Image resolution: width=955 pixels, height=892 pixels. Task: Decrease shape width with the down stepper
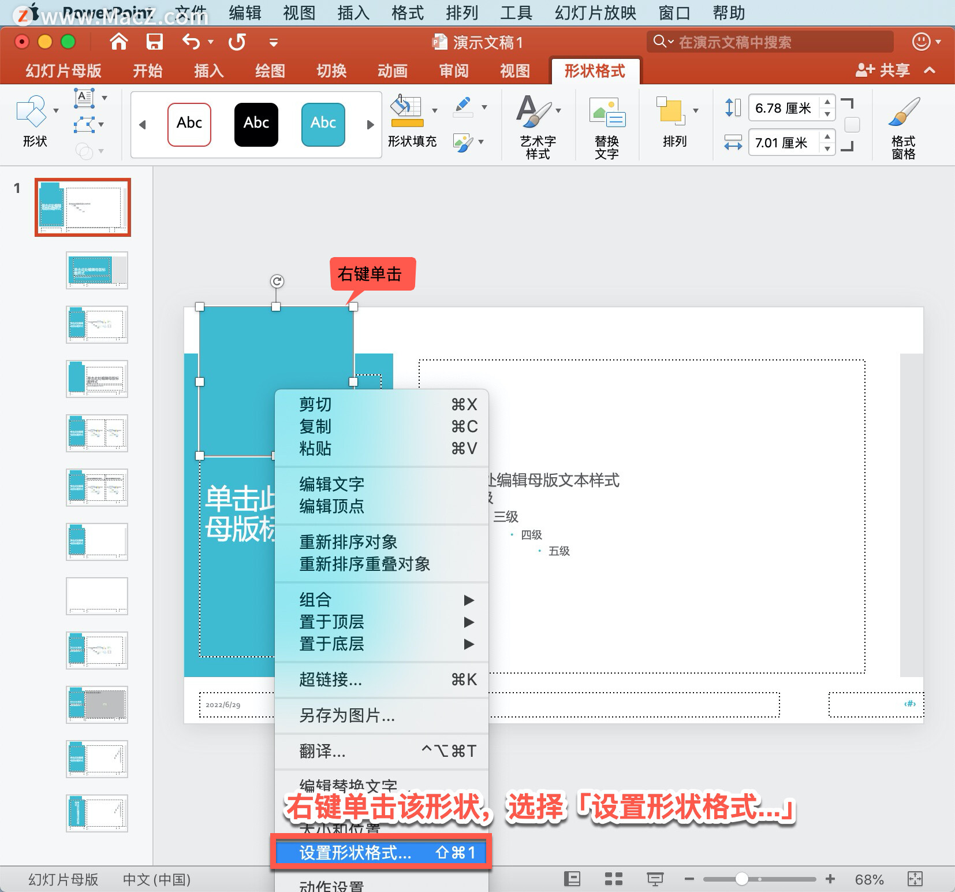[x=827, y=149]
